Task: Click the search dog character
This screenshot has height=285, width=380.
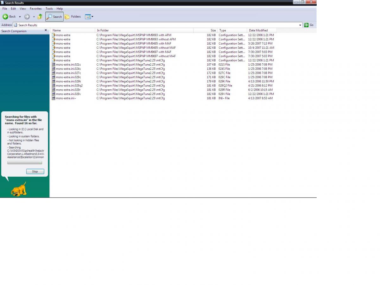Action: pyautogui.click(x=19, y=189)
